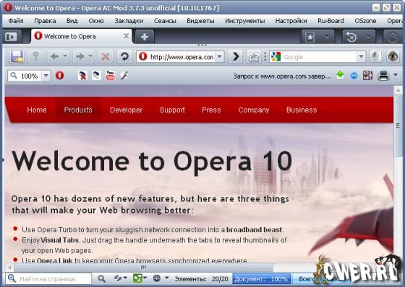Toggle the side panel button left of tabs

[11, 37]
